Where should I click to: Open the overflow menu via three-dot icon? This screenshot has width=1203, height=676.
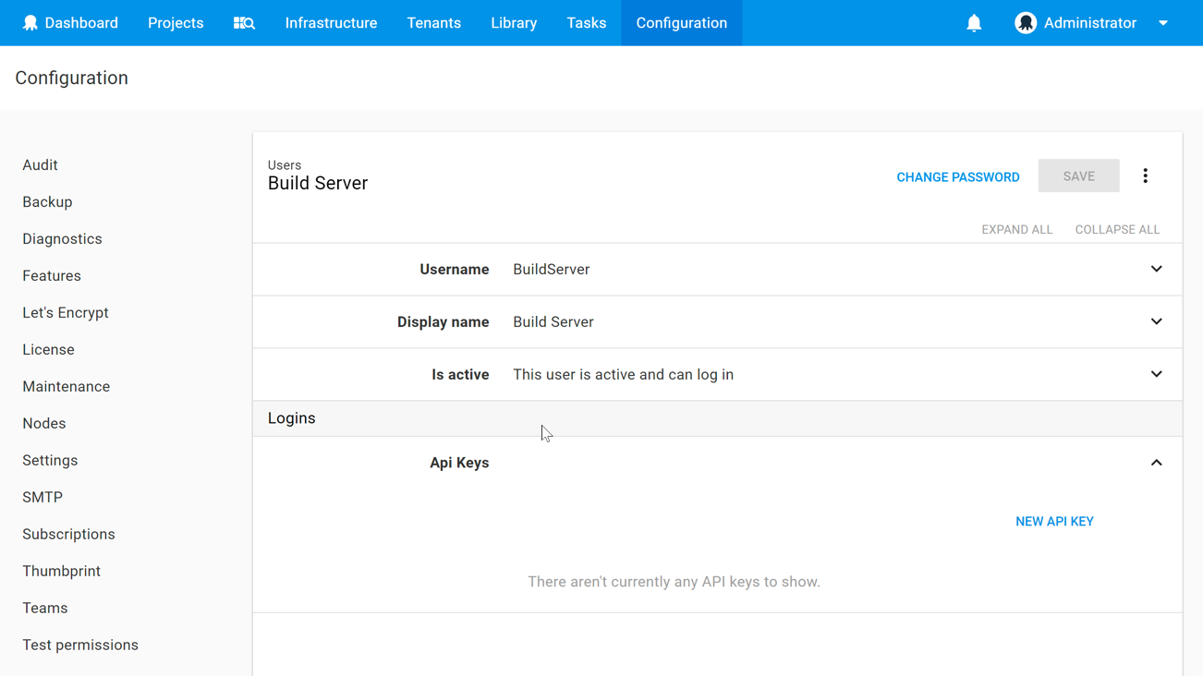1145,175
